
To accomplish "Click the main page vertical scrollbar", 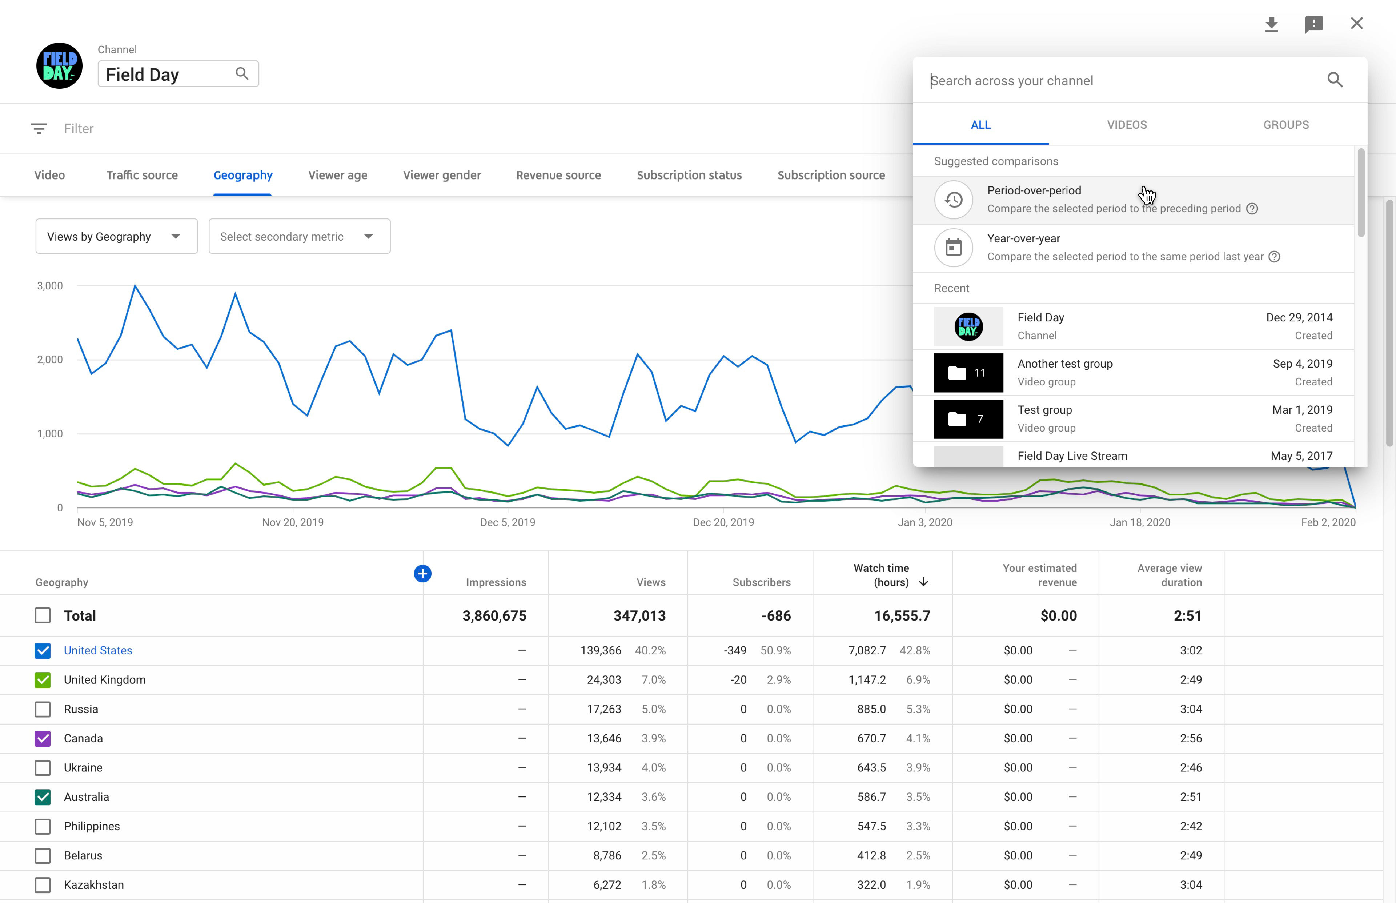I will 1389,324.
